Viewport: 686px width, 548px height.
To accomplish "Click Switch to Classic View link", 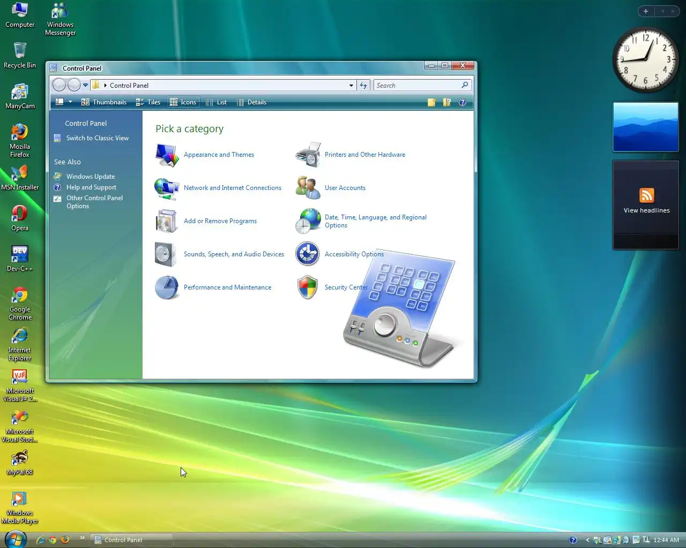I will (x=98, y=138).
